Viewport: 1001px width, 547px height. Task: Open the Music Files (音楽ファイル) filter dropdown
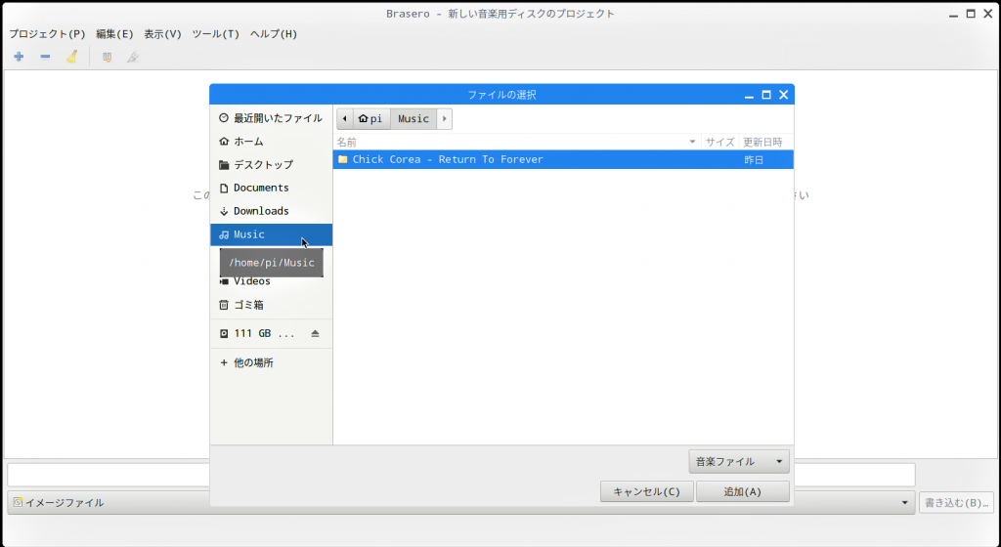739,462
